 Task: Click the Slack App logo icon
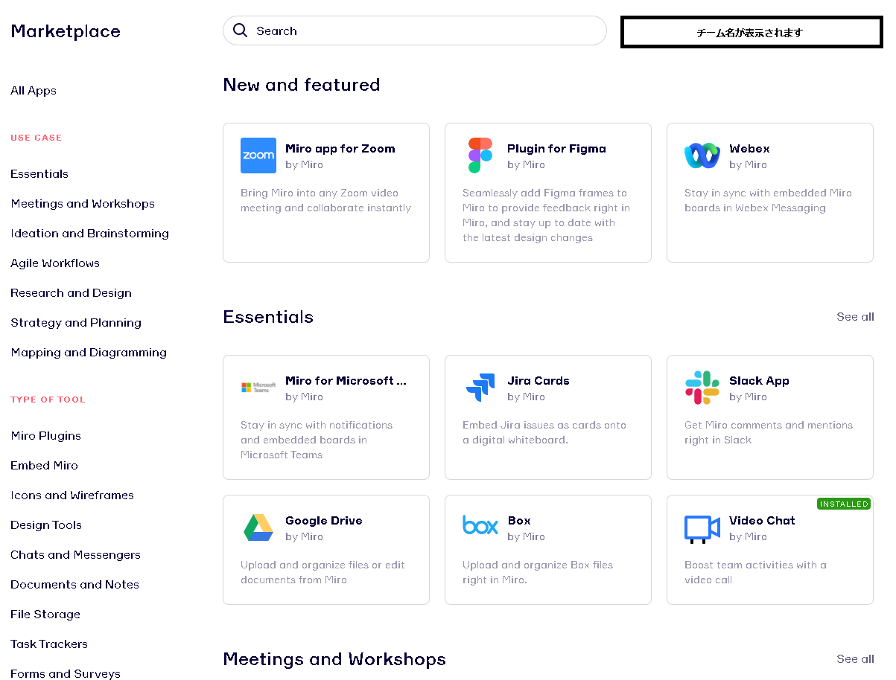pyautogui.click(x=702, y=388)
